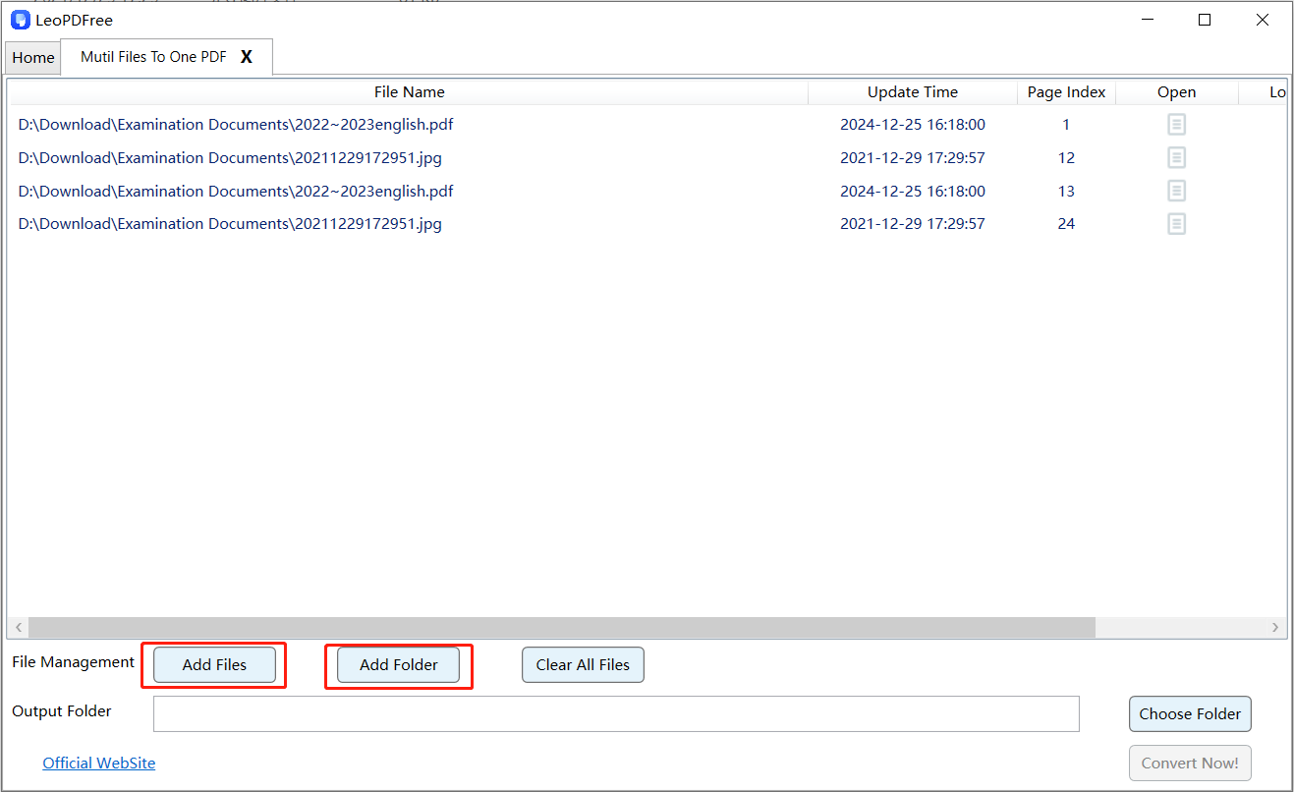The width and height of the screenshot is (1294, 792).
Task: Clear All Files from the list
Action: tap(583, 665)
